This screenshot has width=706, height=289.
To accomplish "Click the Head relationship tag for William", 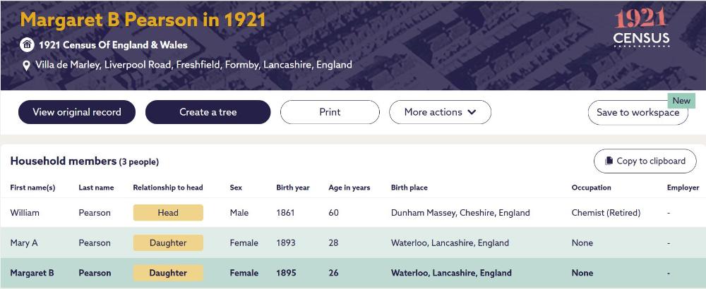I will pos(168,213).
